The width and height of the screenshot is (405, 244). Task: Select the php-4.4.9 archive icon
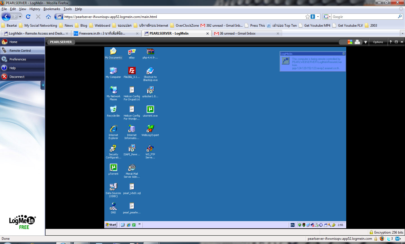[150, 53]
